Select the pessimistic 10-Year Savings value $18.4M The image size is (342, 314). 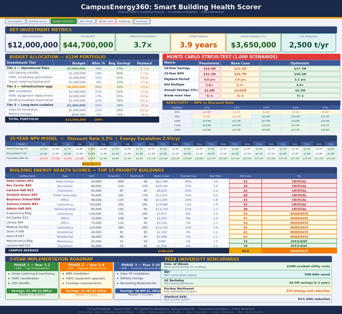pos(209,68)
